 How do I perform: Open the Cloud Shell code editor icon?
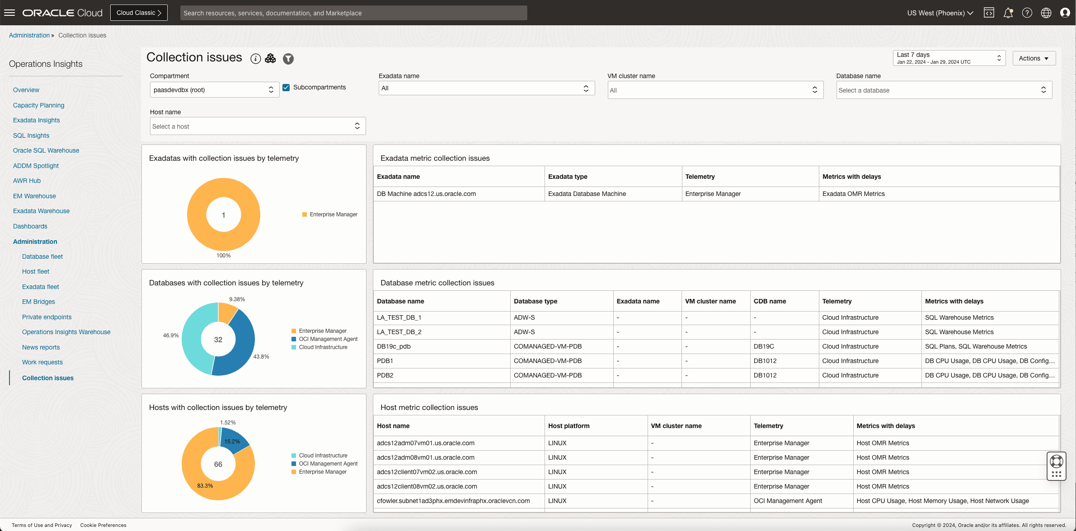pyautogui.click(x=989, y=13)
